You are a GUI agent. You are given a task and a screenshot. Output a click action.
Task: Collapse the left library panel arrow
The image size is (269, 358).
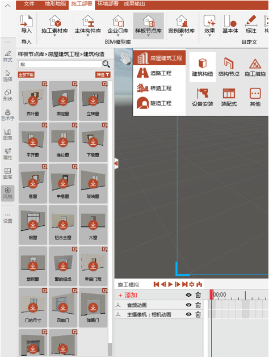116,163
